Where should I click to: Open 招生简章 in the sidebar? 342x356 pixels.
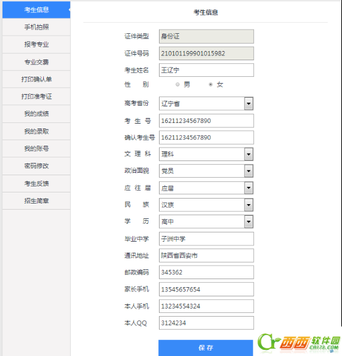(x=36, y=200)
